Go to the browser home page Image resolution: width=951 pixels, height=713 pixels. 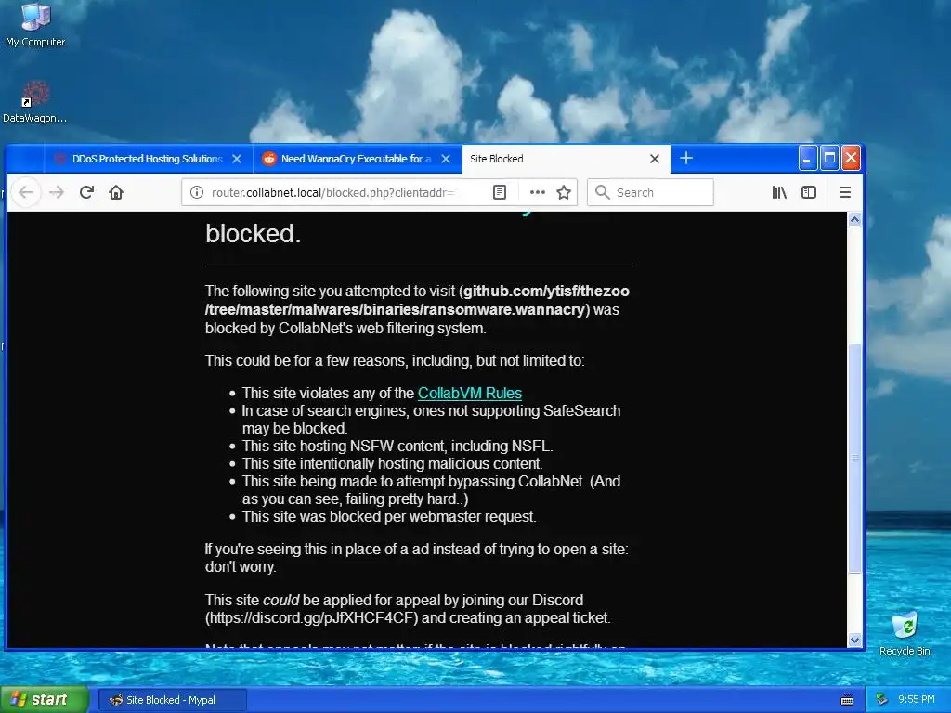pos(116,192)
